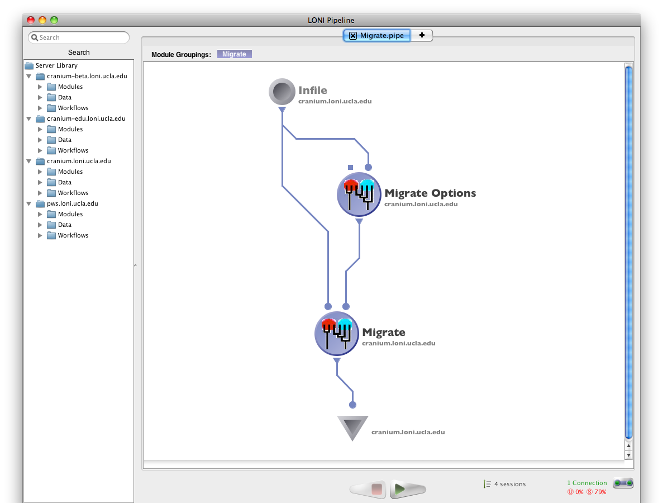Image resolution: width=663 pixels, height=503 pixels.
Task: Select the cranium.loni.ucla.edu server label
Action: (x=79, y=161)
